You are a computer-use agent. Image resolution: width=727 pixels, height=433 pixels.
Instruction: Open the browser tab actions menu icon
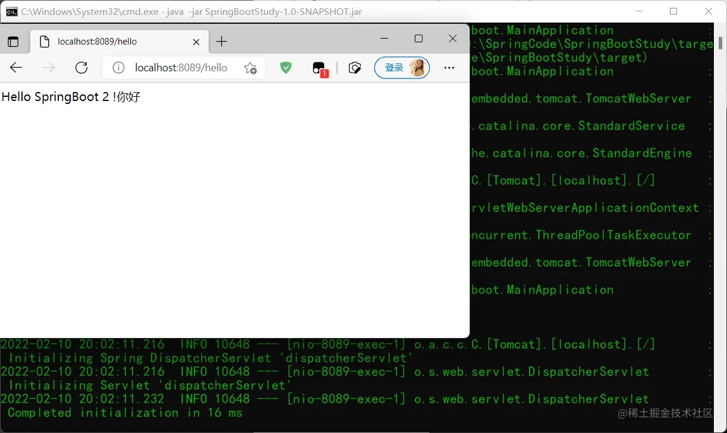pyautogui.click(x=12, y=42)
